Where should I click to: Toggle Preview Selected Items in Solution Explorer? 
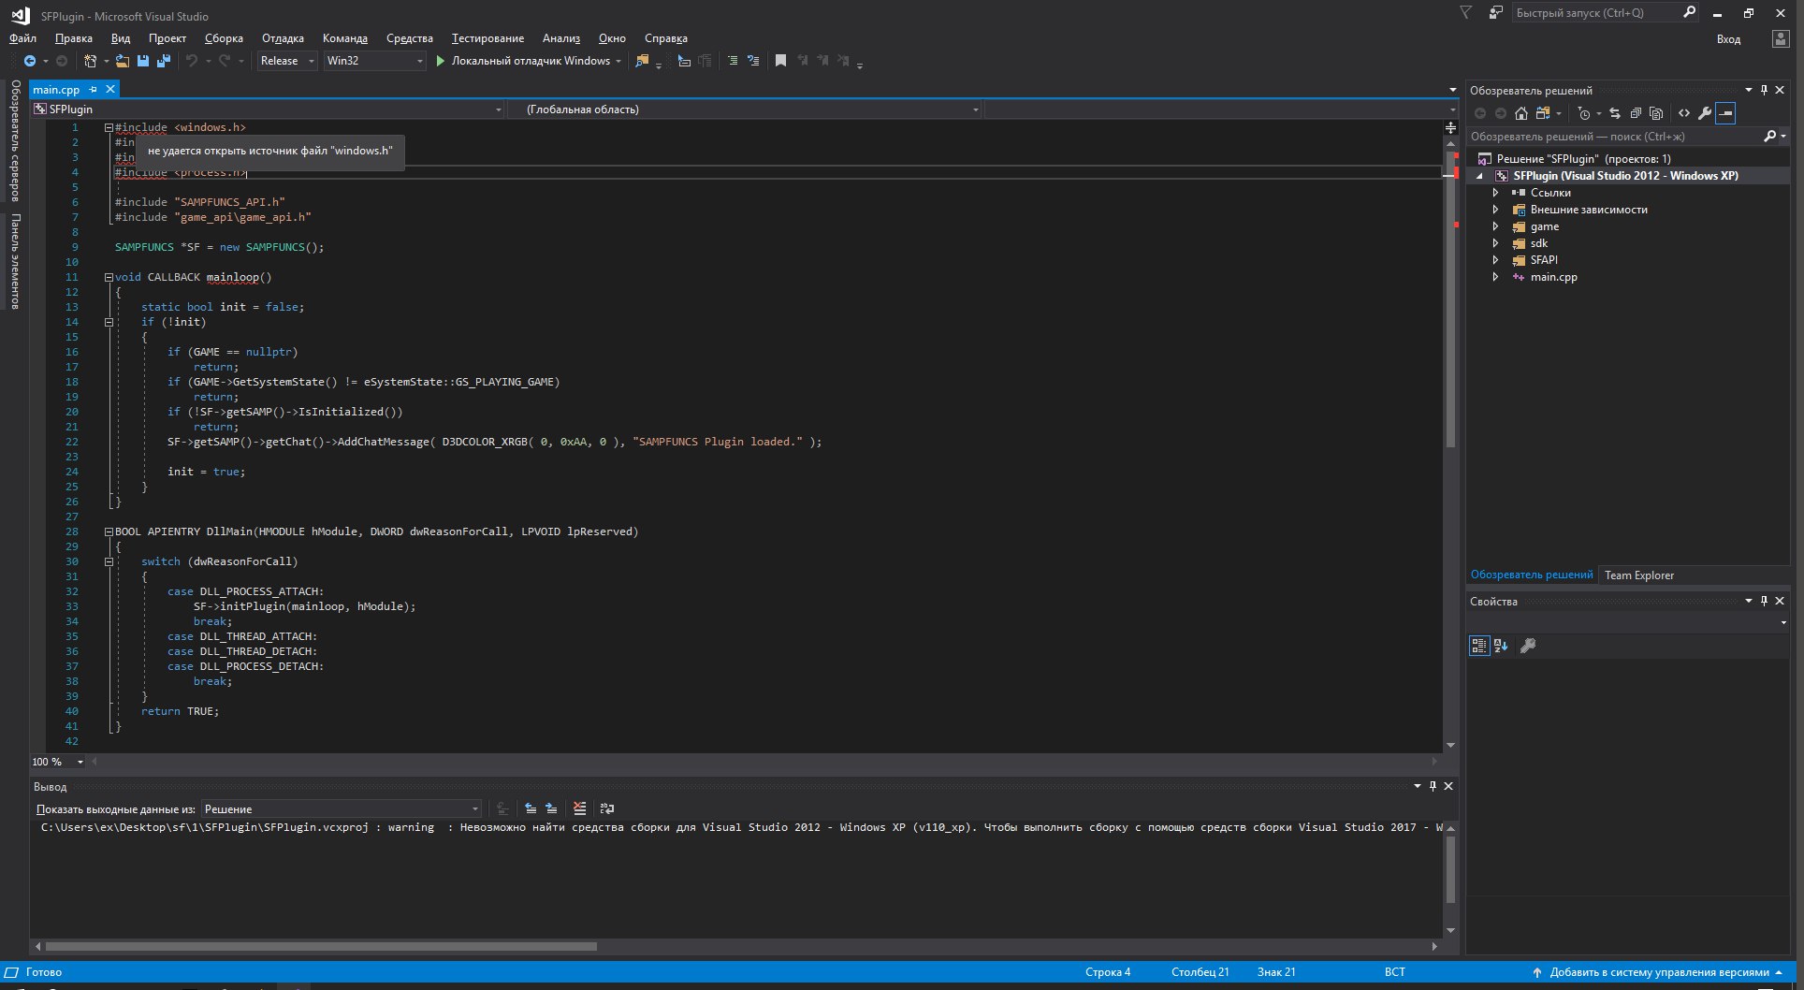tap(1725, 113)
